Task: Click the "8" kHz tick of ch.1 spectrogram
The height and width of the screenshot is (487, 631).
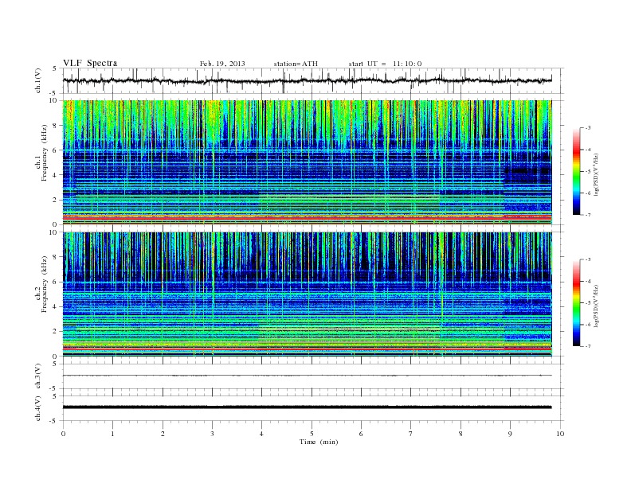Action: pos(56,126)
